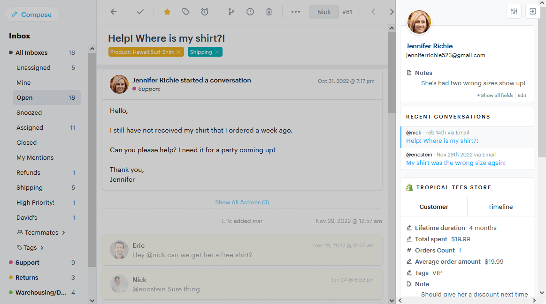546x304 pixels.
Task: Open the more options ellipsis menu
Action: [x=295, y=12]
